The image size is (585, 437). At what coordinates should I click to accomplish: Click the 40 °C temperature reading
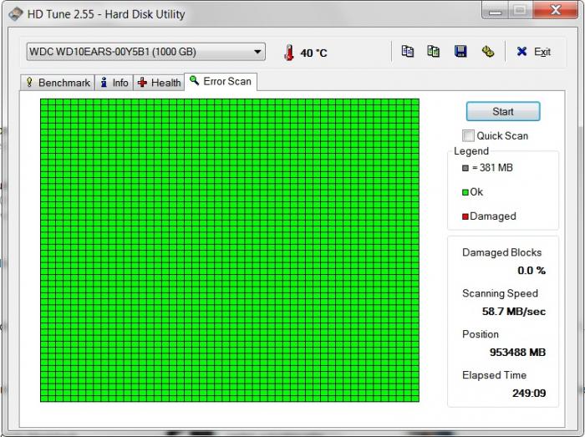click(313, 53)
